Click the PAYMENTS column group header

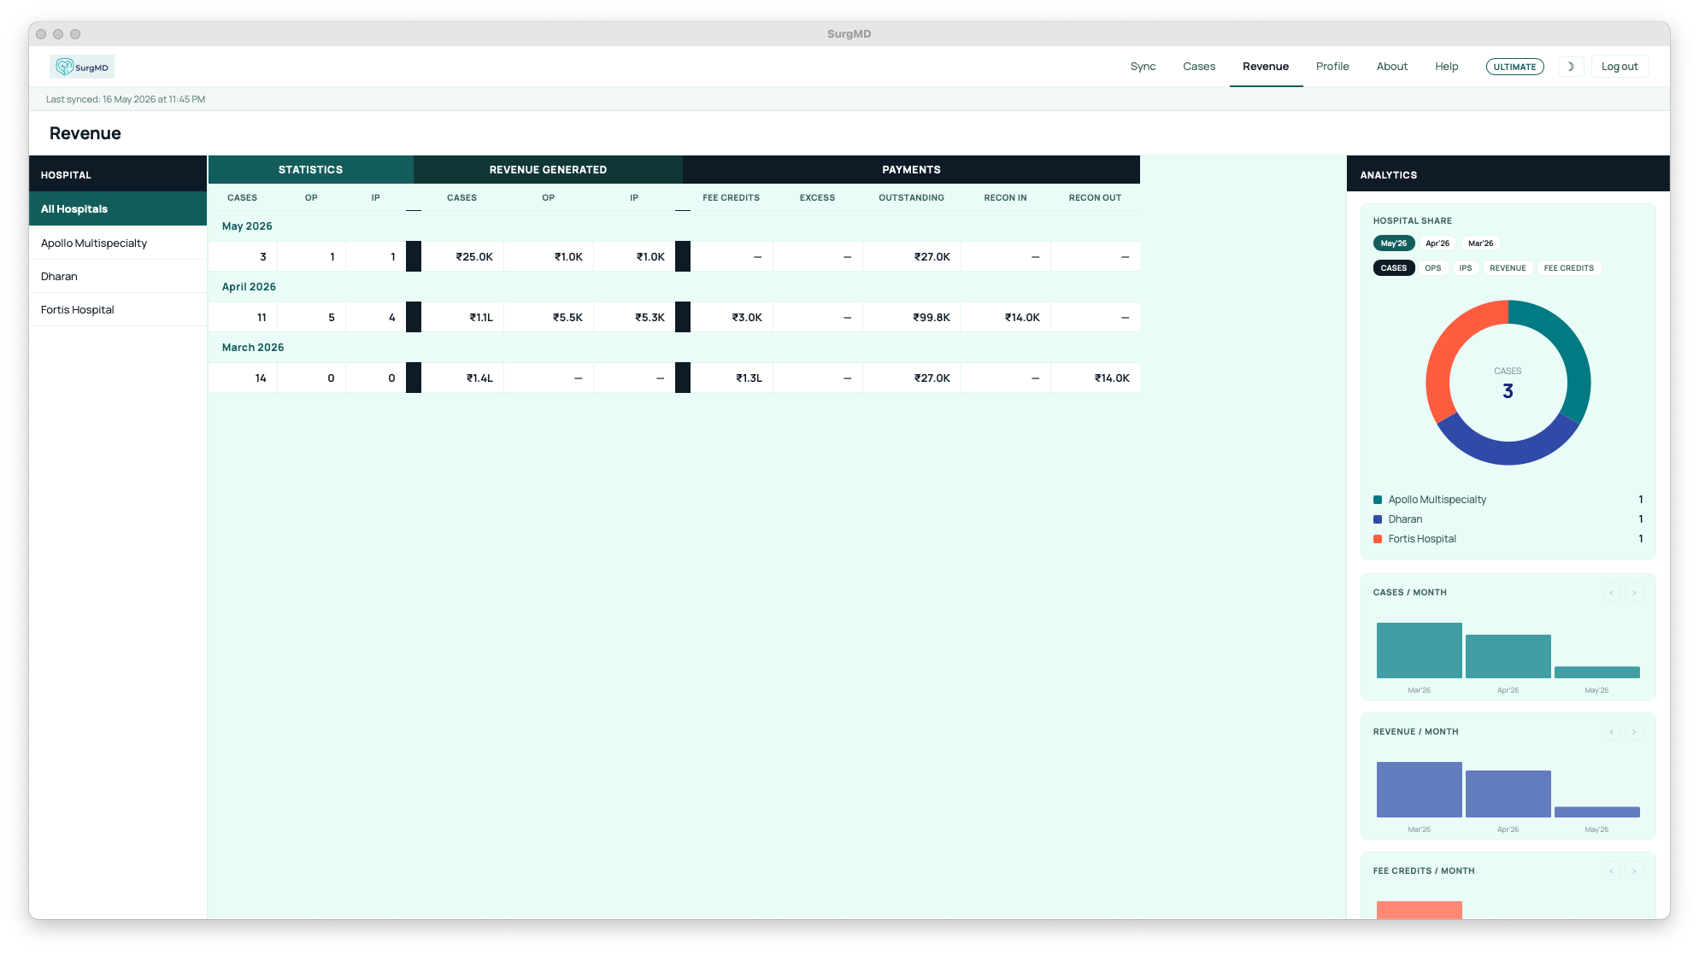912,170
